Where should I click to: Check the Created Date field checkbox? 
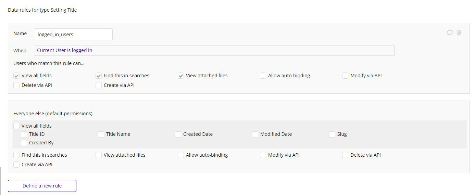[178, 134]
